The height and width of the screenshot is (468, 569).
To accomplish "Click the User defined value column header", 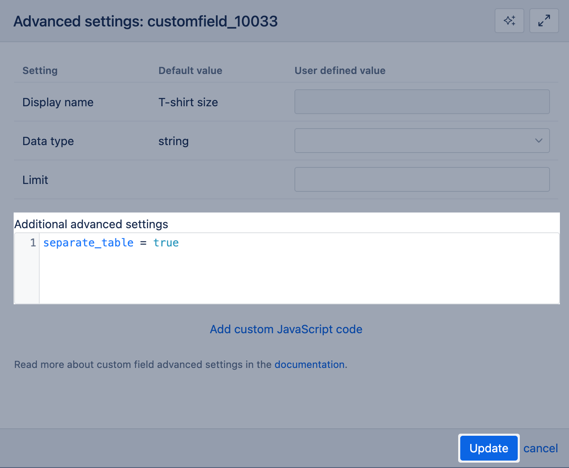I will pos(340,71).
